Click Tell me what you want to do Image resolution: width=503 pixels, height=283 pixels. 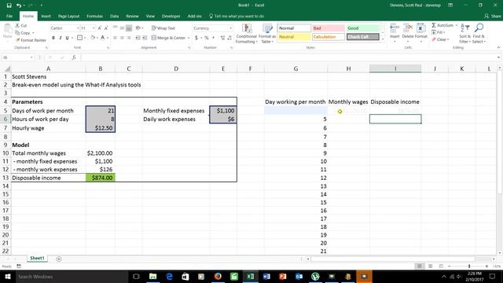pyautogui.click(x=237, y=16)
